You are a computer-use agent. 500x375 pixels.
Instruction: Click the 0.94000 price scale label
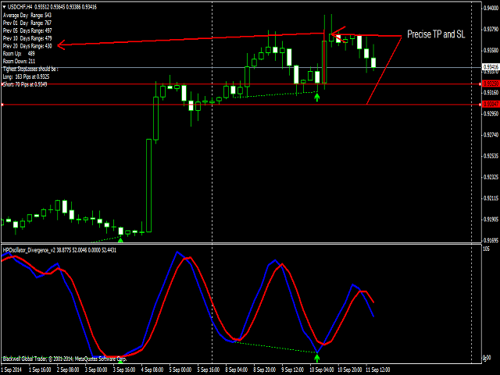coord(491,8)
